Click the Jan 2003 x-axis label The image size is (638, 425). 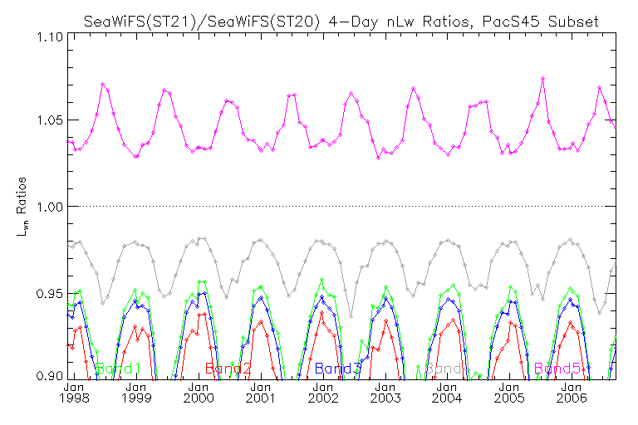click(385, 393)
